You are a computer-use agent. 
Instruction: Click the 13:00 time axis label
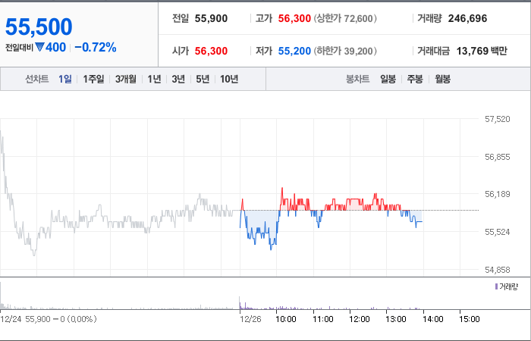click(396, 319)
